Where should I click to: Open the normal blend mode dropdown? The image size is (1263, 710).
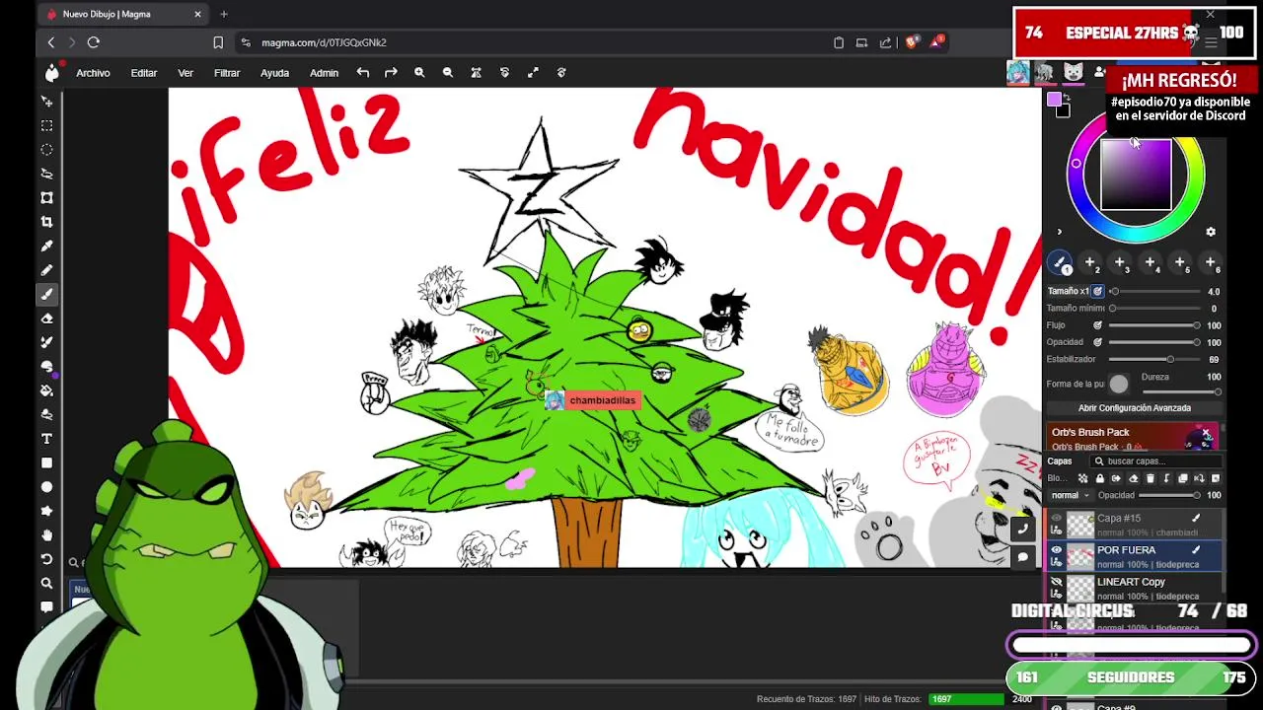click(x=1069, y=495)
